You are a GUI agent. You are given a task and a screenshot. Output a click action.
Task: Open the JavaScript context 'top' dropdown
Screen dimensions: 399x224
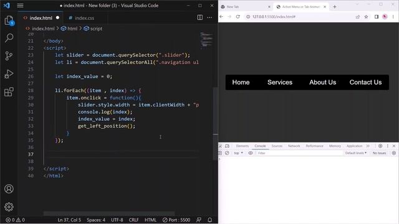(x=238, y=153)
